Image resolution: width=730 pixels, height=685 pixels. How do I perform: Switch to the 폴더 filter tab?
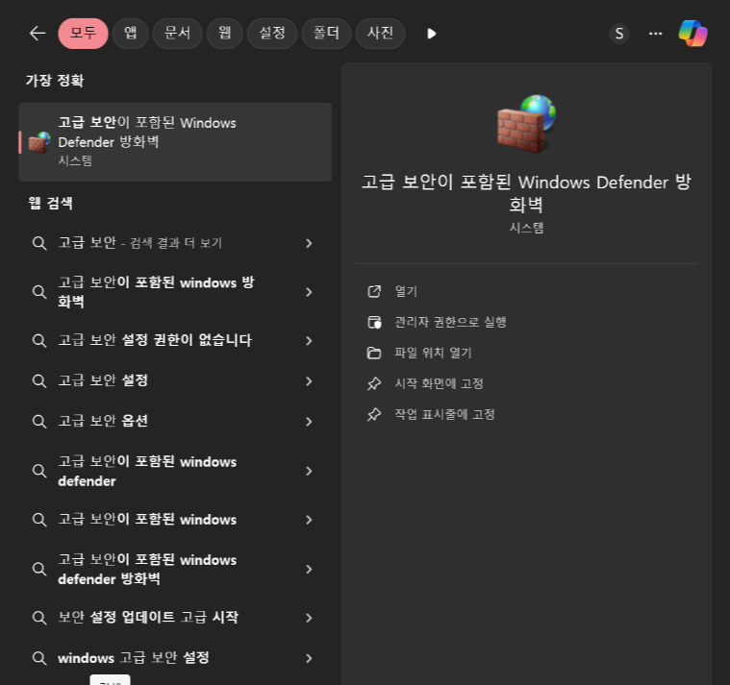[x=326, y=34]
